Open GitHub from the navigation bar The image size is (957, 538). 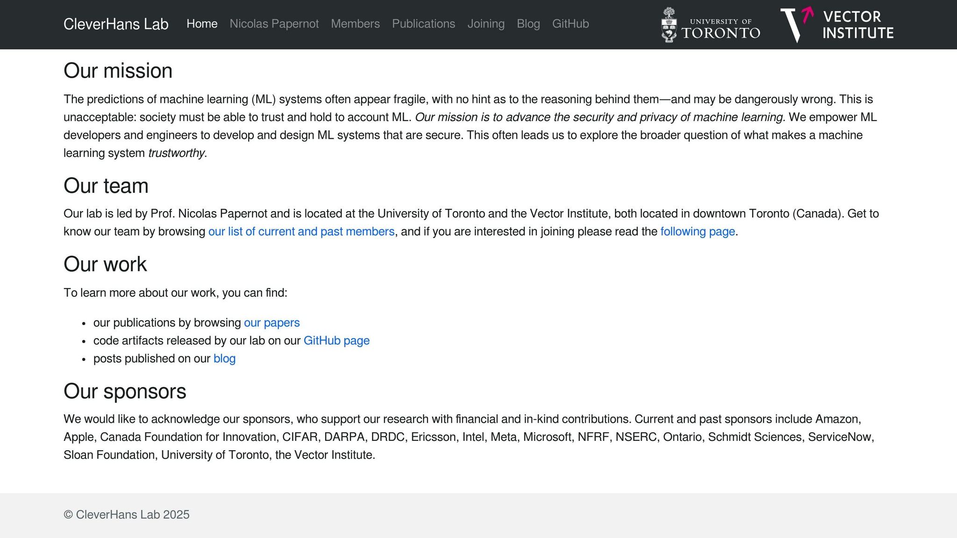point(571,24)
